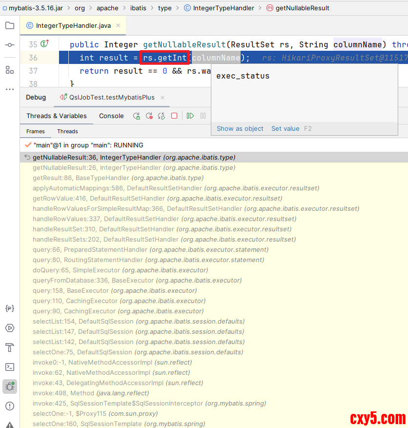The image size is (408, 428).
Task: Close the IntegerTypeHandler.java editor tab
Action: click(118, 26)
